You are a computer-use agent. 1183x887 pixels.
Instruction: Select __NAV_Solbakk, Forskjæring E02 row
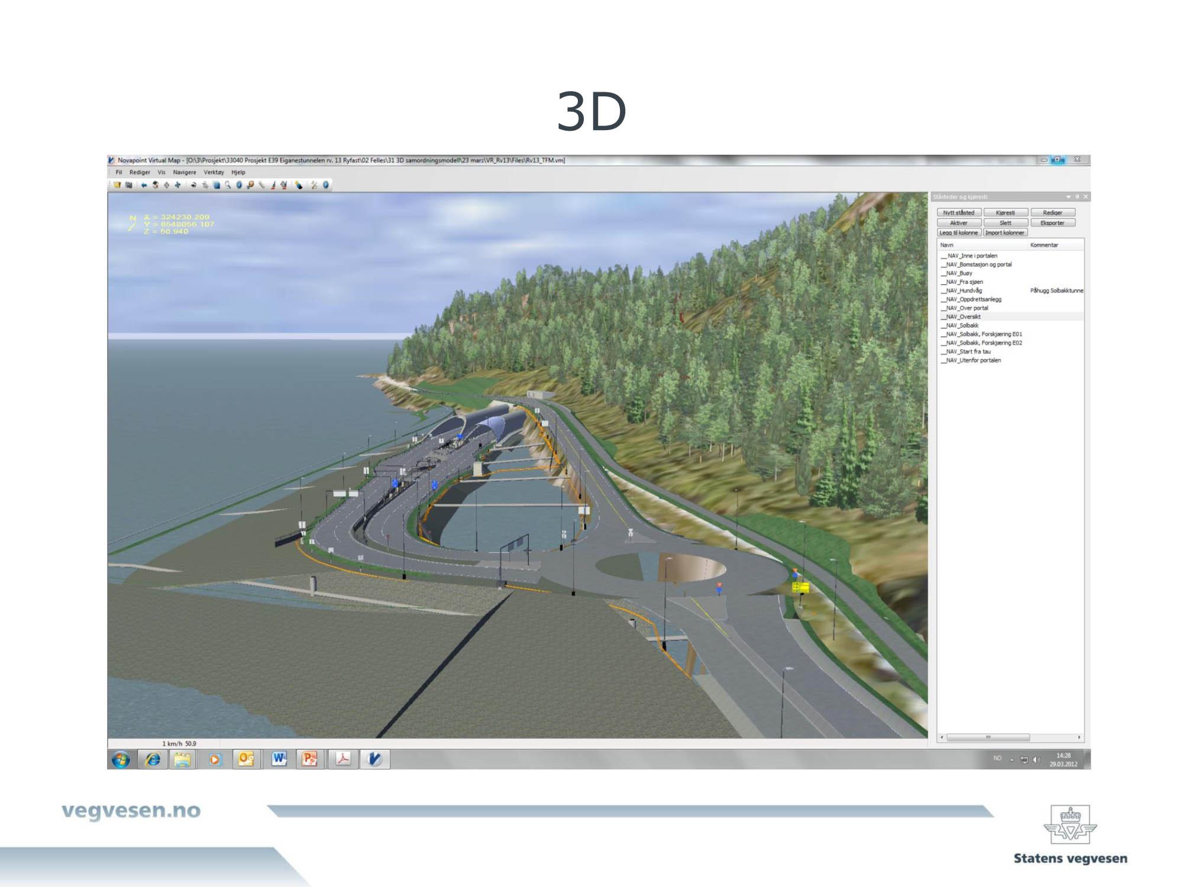1011,343
